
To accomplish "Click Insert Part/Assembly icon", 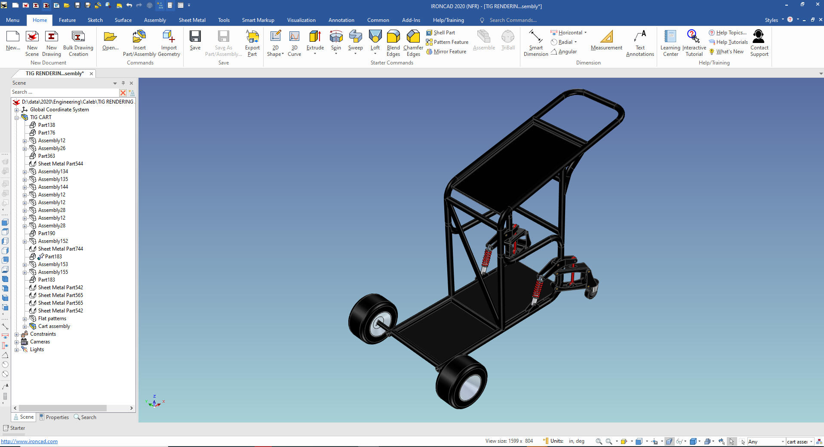I will [x=139, y=37].
